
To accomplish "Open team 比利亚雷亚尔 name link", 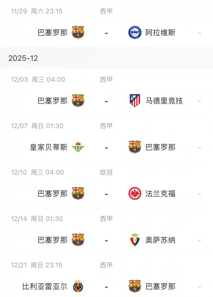I will coord(45,286).
